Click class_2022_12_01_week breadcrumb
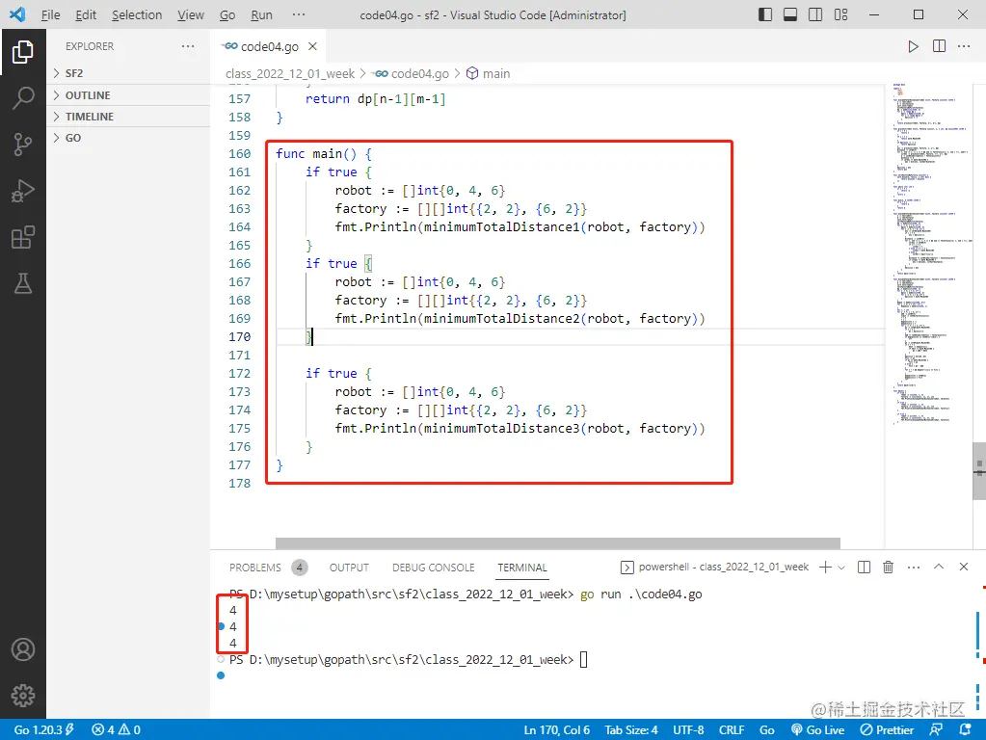Image resolution: width=986 pixels, height=740 pixels. tap(290, 73)
